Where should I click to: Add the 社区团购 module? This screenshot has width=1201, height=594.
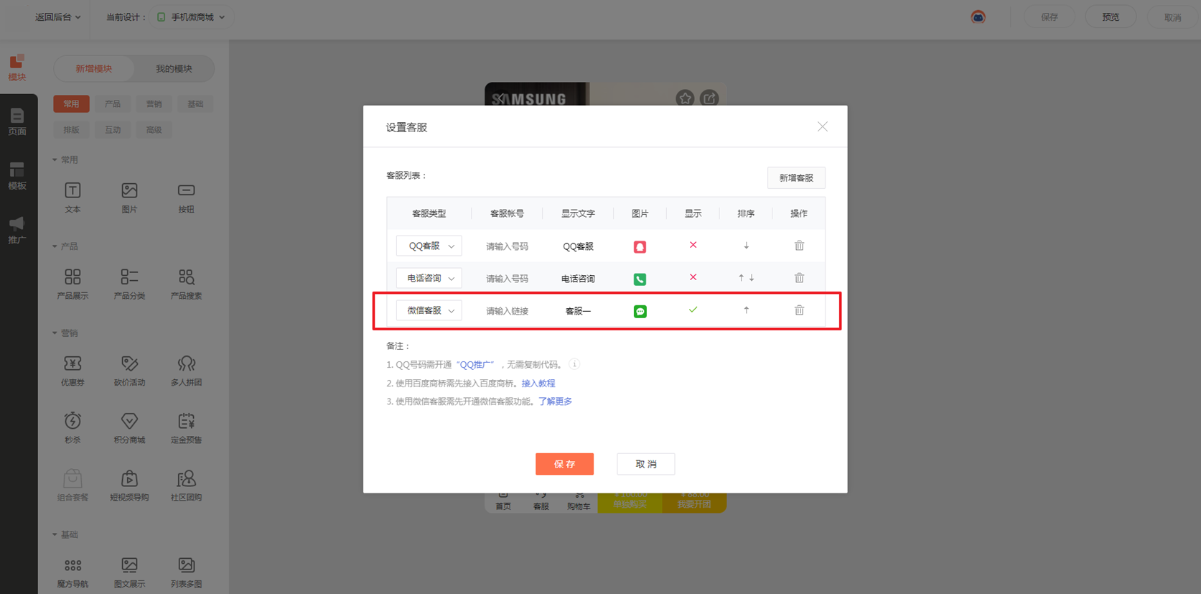coord(186,486)
